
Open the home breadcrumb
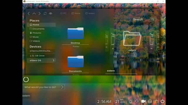tap(76, 13)
